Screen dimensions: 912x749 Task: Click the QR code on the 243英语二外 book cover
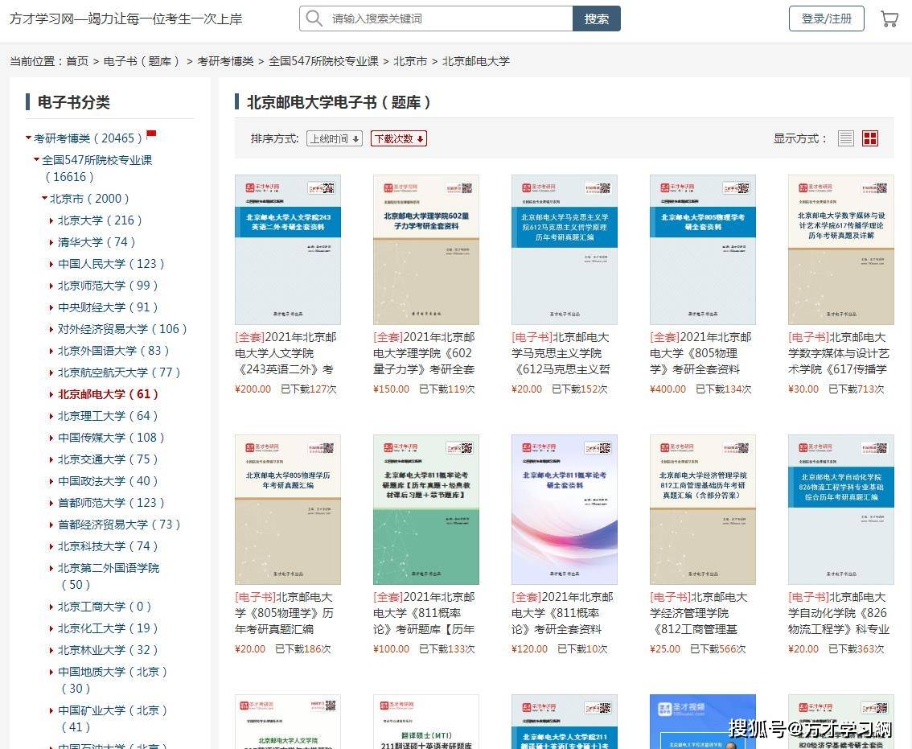click(327, 189)
